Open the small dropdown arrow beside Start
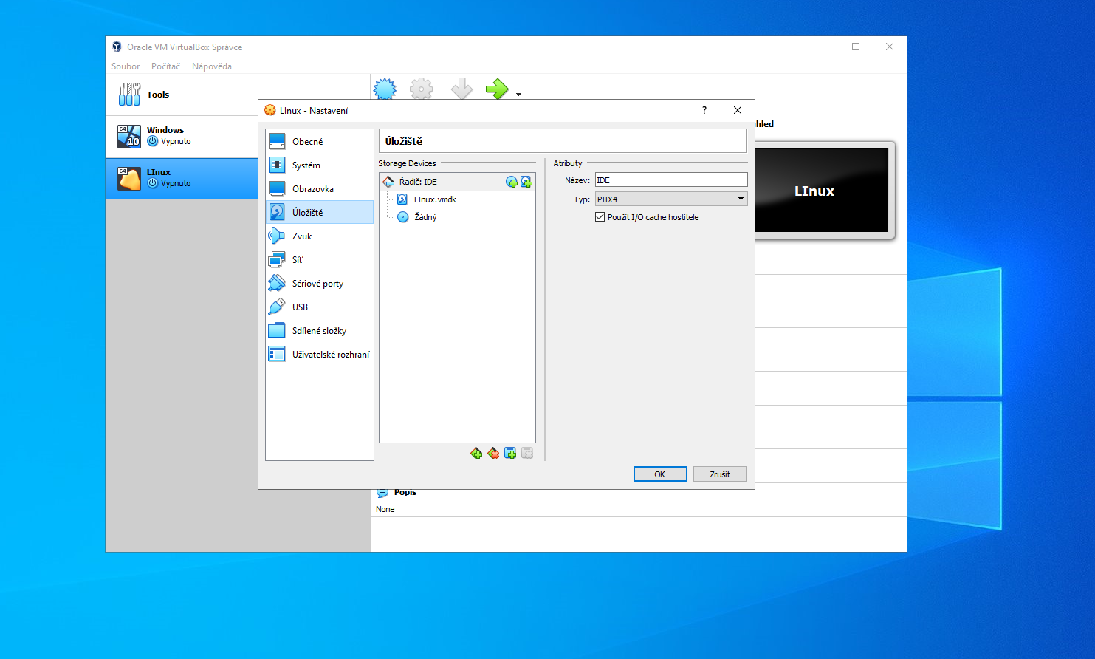The height and width of the screenshot is (659, 1095). click(x=518, y=95)
